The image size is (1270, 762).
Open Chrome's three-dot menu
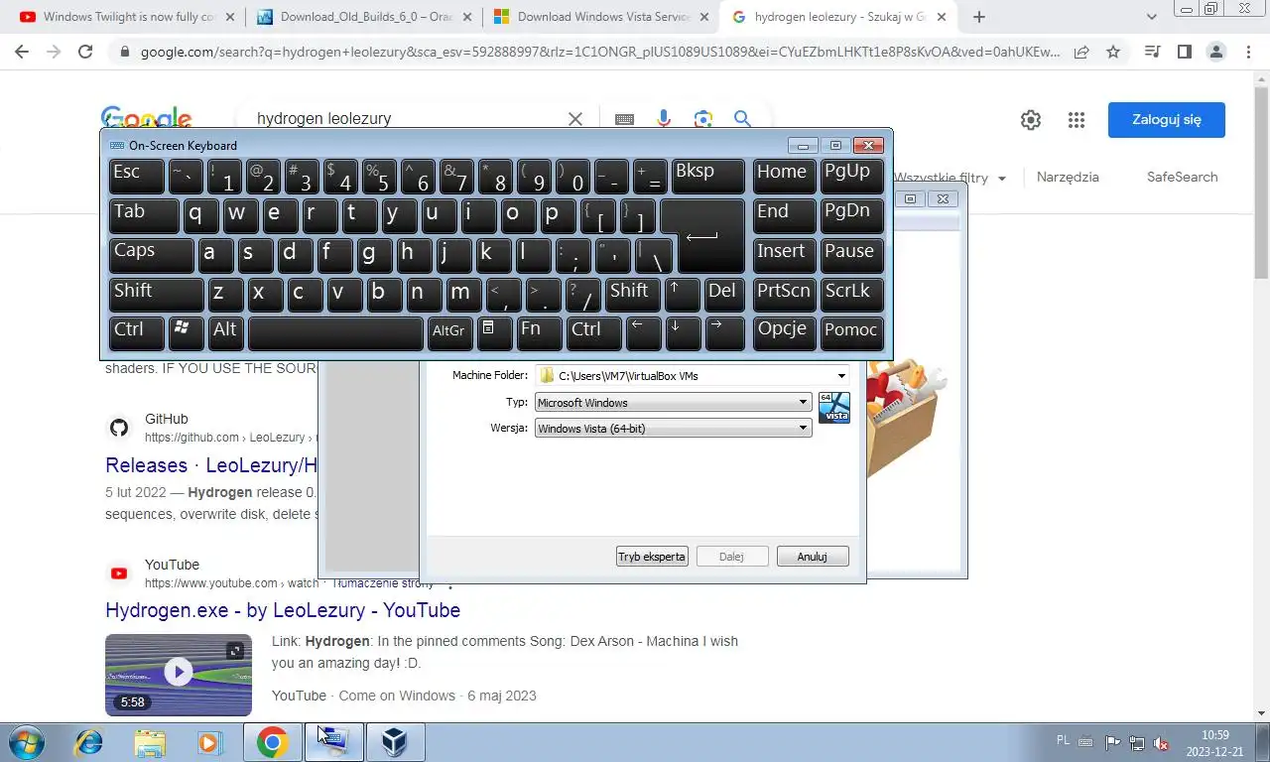click(1248, 52)
